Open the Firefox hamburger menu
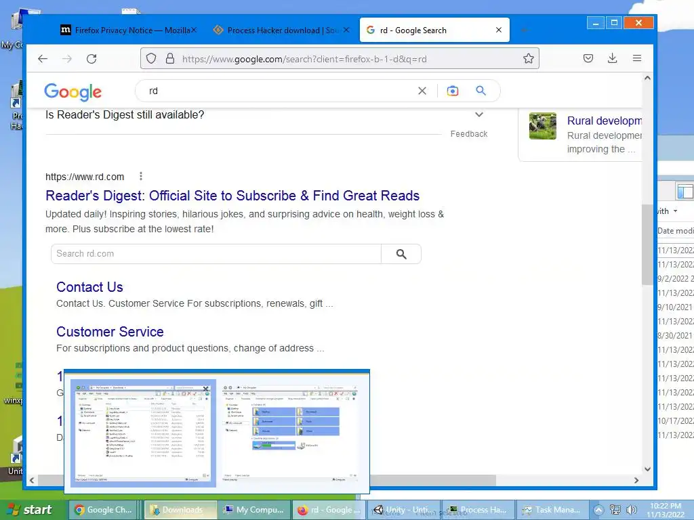This screenshot has width=694, height=520. [637, 58]
